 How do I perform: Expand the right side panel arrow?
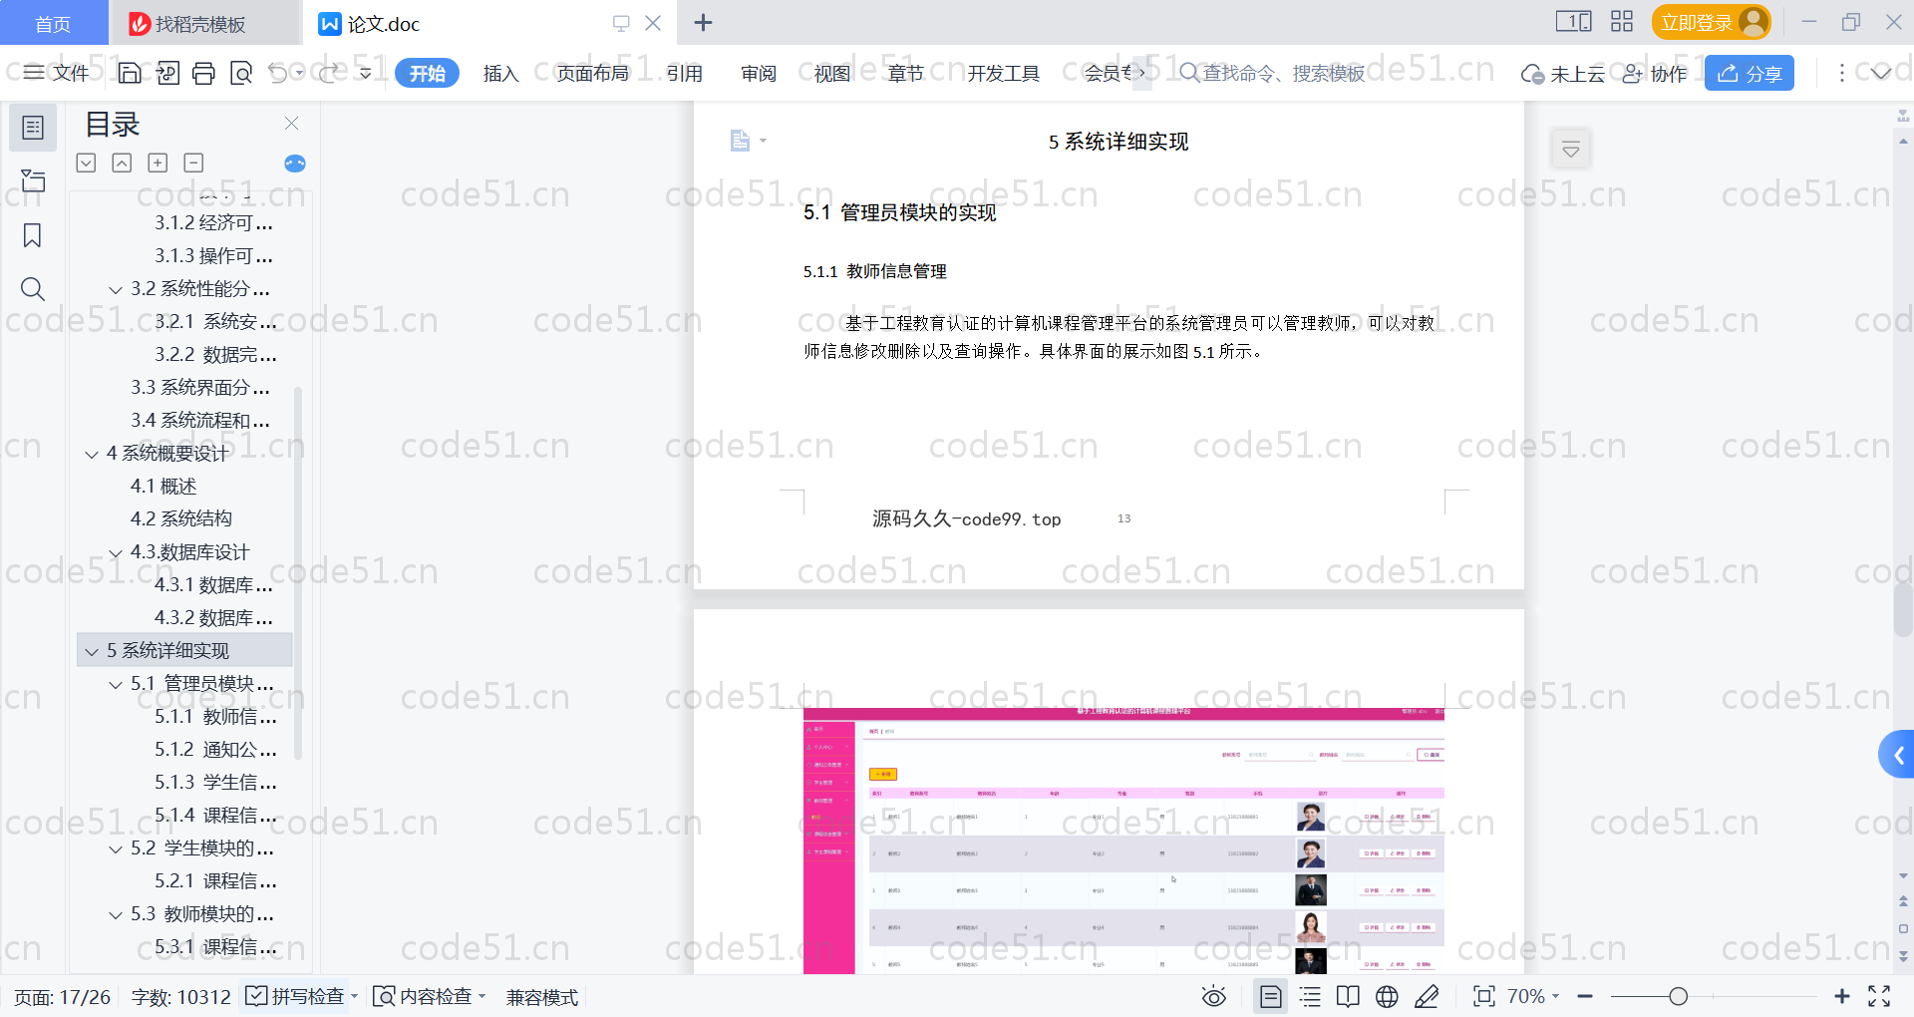tap(1897, 756)
